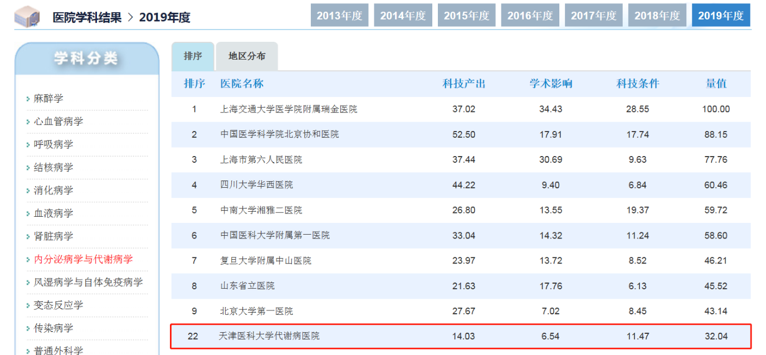The width and height of the screenshot is (766, 355).
Task: Switch to 2014年度 results
Action: click(403, 16)
